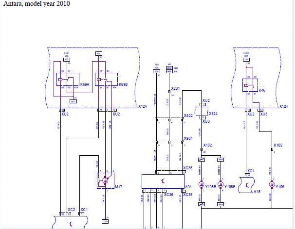Click the page title 'Antara, model year 2010'
Viewport: 295px width, 229px height.
37,3
